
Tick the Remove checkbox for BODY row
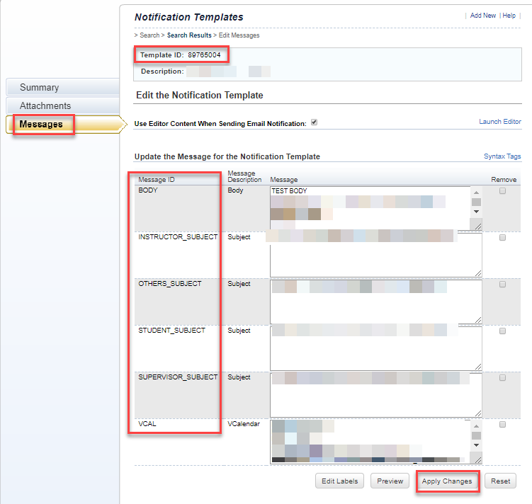tap(502, 191)
